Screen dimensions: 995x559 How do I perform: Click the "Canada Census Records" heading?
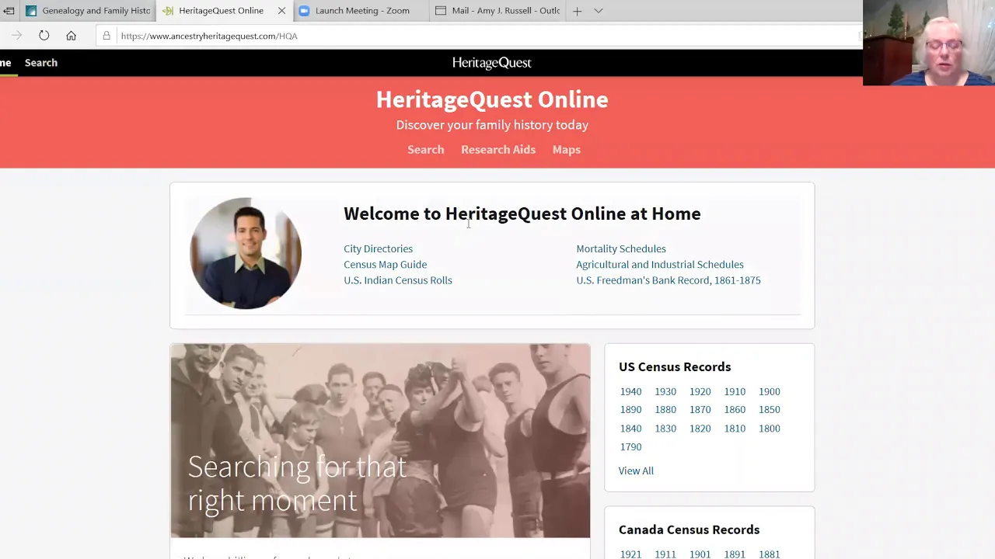[x=690, y=530]
